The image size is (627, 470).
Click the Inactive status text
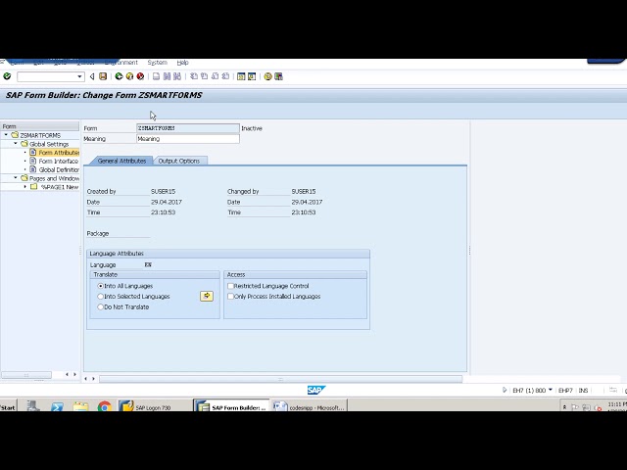coord(252,128)
